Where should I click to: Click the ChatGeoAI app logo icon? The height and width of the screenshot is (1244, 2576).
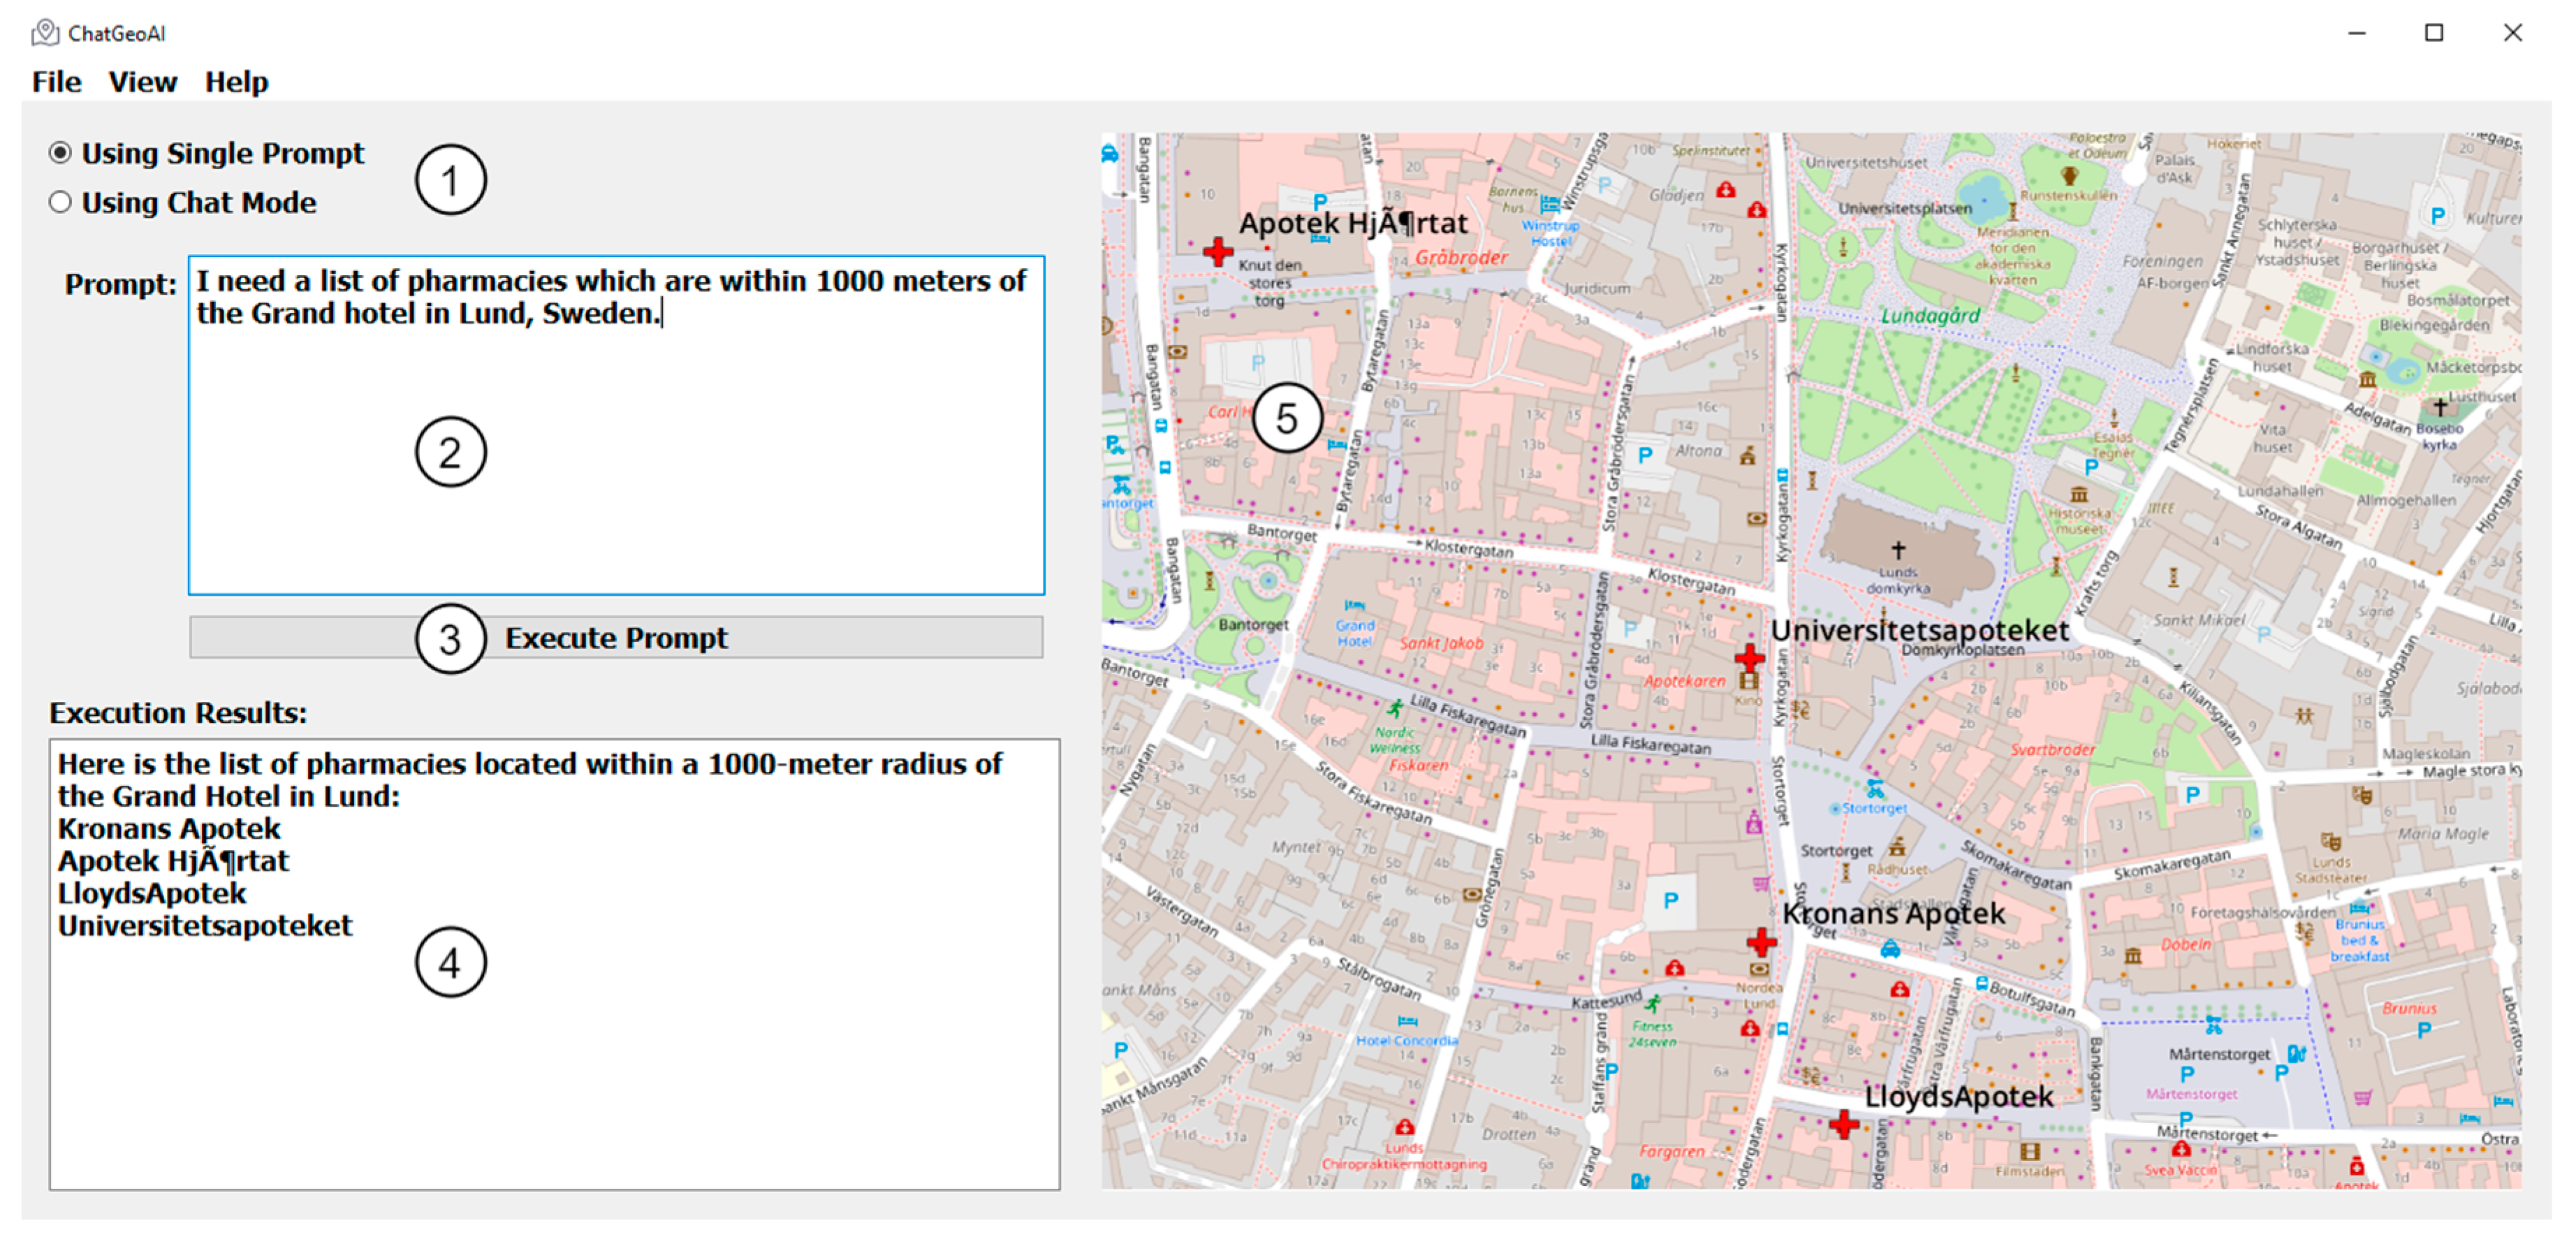[x=45, y=33]
